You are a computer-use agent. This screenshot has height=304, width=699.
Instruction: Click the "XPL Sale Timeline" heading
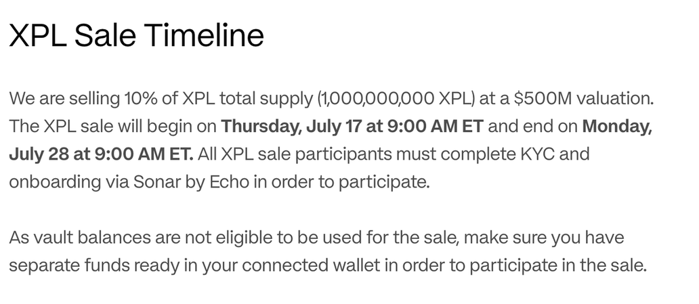[136, 35]
